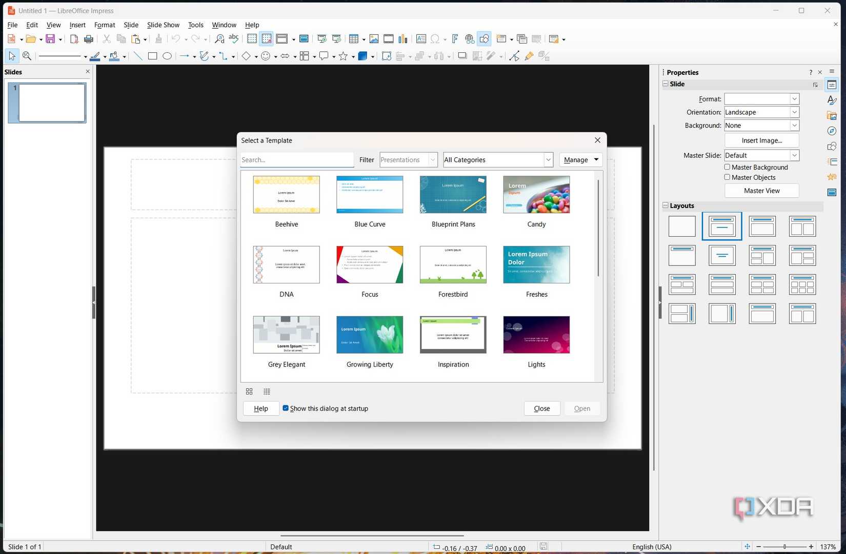Uncheck Show this dialog at startup

(x=286, y=408)
